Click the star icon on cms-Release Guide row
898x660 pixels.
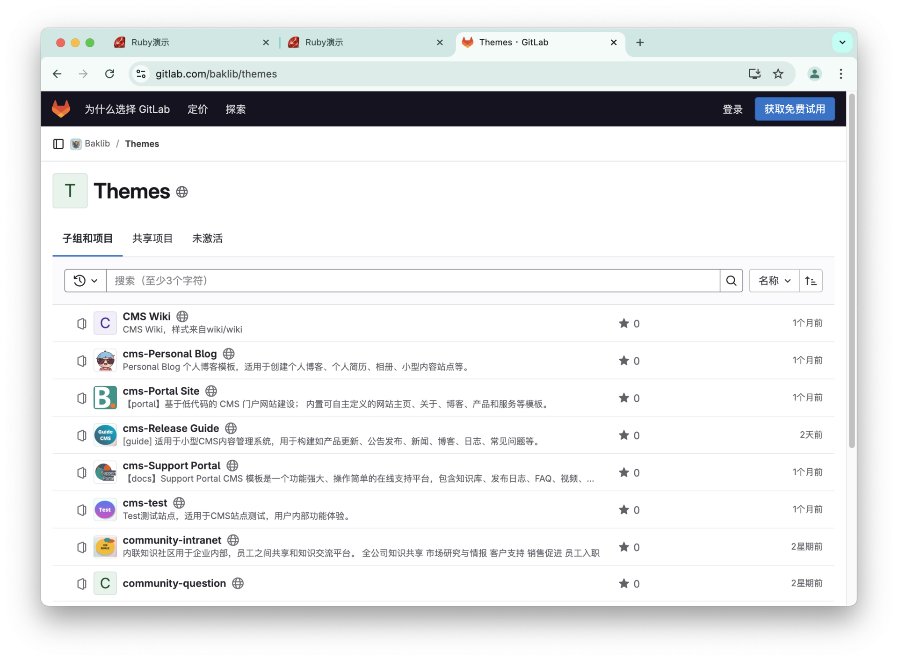623,435
